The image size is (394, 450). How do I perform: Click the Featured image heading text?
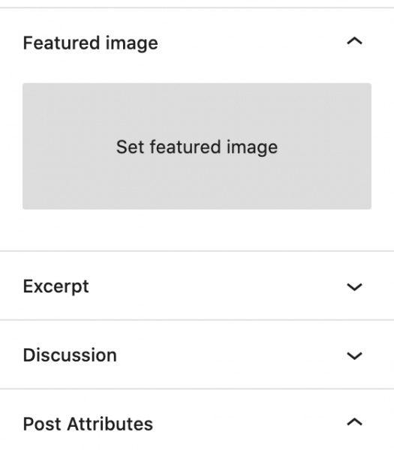click(x=91, y=43)
